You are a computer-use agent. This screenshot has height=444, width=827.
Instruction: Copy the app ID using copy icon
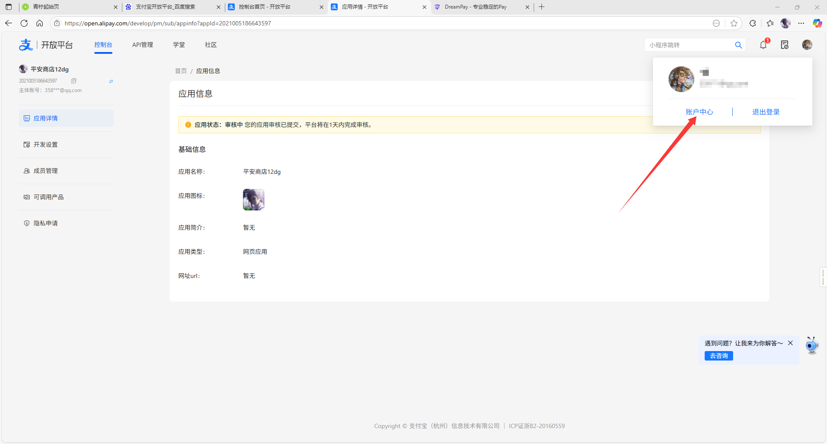point(74,81)
